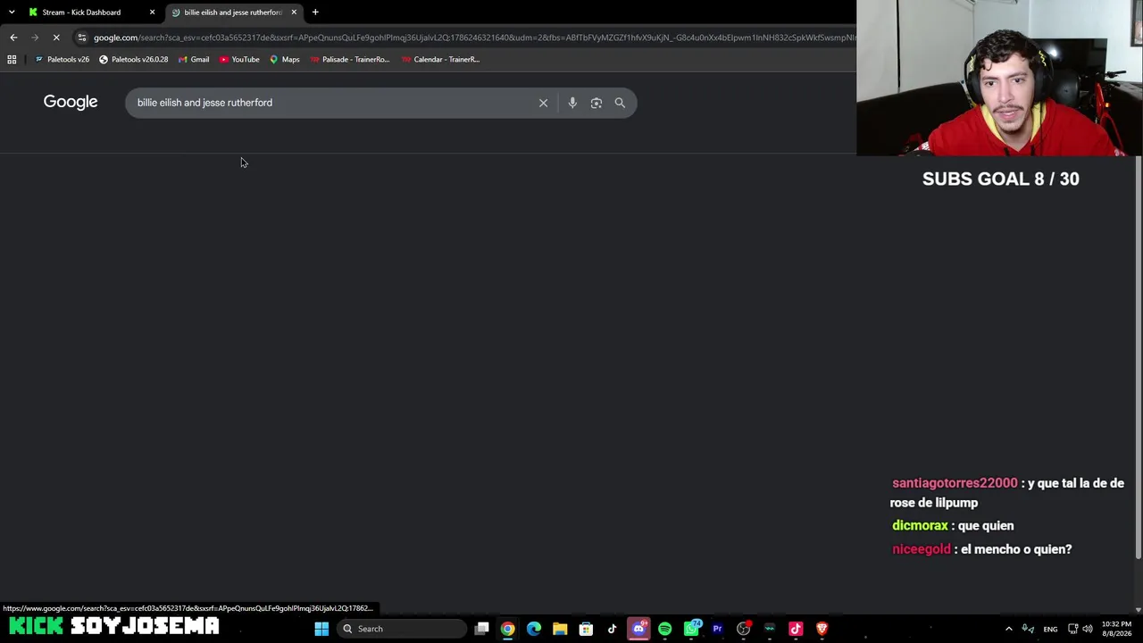Open Discord from the taskbar
The height and width of the screenshot is (643, 1143).
[638, 629]
